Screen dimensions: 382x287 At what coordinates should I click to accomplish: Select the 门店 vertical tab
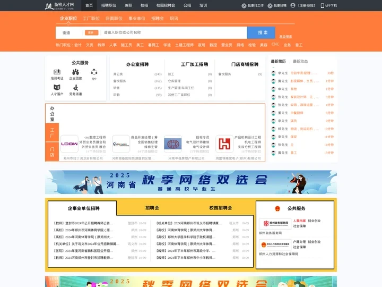(52, 152)
